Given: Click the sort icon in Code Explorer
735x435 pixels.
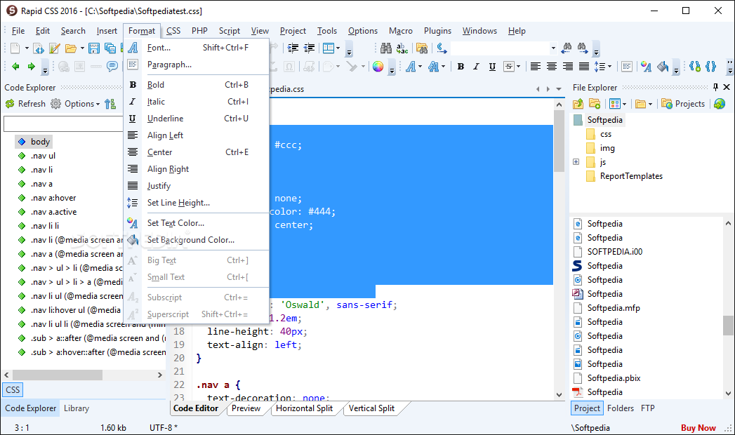Looking at the screenshot, I should click(110, 104).
